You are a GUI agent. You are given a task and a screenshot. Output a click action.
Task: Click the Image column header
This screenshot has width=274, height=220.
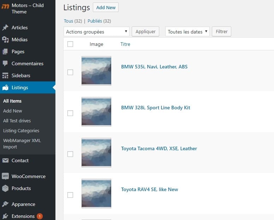click(x=96, y=44)
